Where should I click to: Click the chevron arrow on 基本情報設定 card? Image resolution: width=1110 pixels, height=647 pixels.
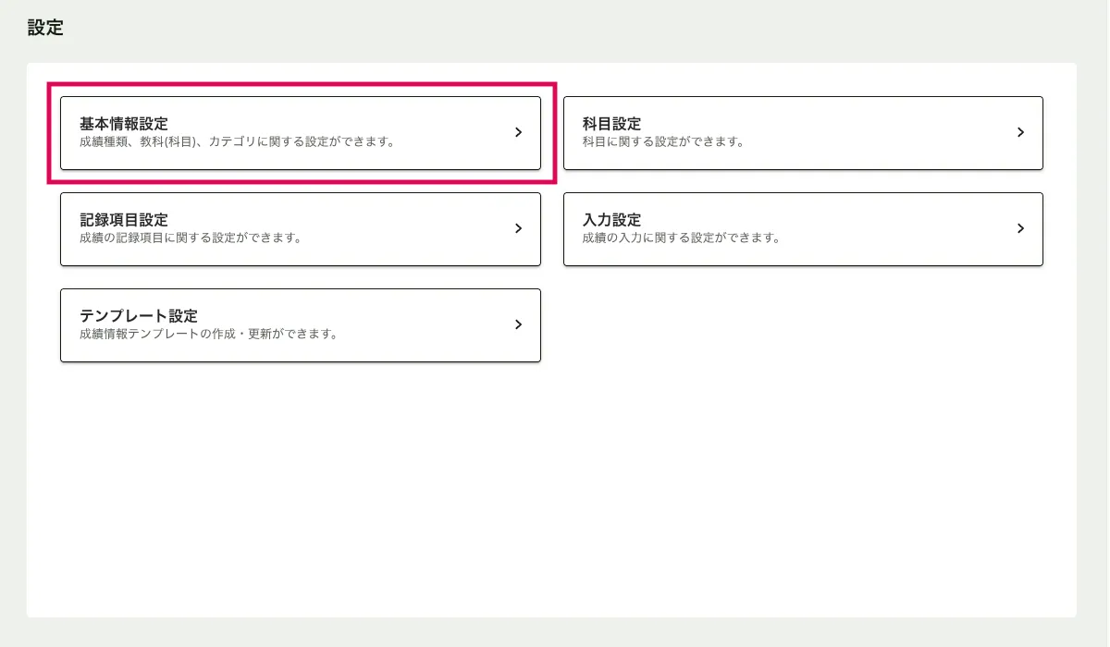[518, 132]
